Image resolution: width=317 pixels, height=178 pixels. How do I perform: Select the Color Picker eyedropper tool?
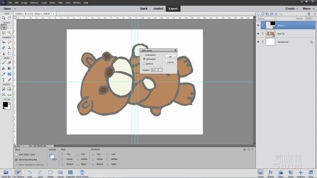pyautogui.click(x=3, y=74)
